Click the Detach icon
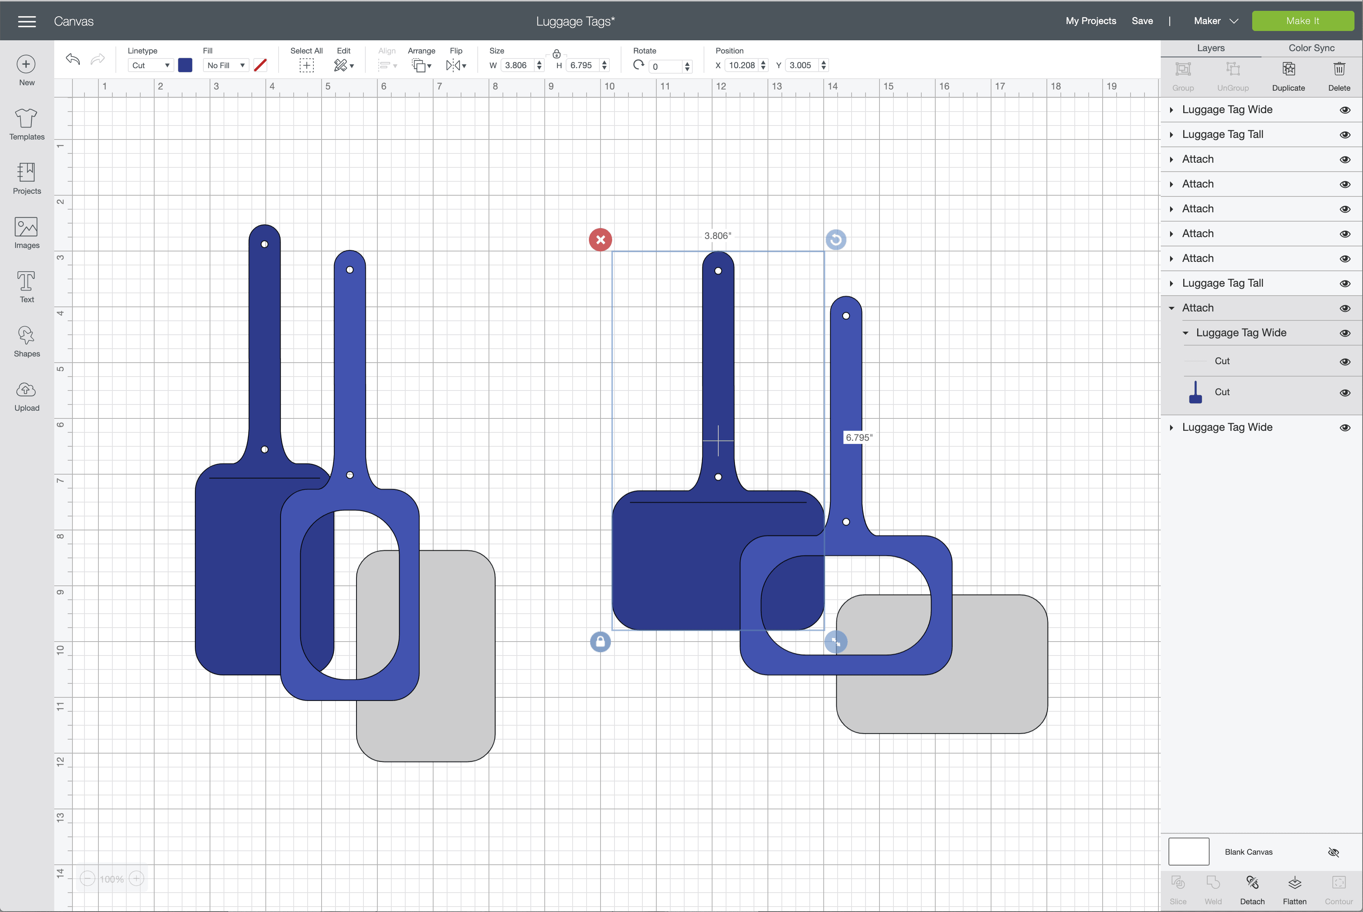This screenshot has height=912, width=1363. coord(1252,883)
